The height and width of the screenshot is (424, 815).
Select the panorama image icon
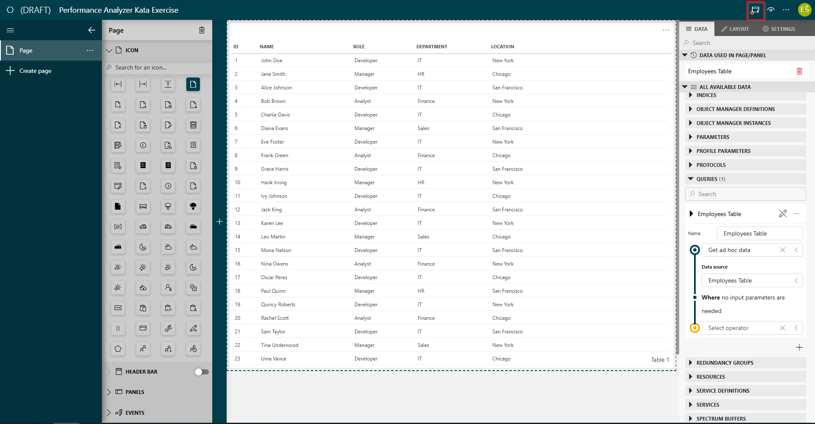(x=143, y=206)
